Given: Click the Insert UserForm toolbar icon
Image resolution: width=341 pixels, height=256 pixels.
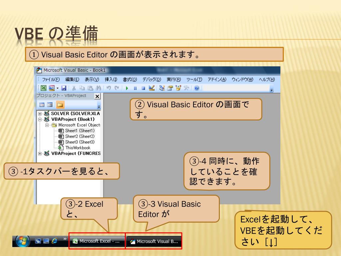Looking at the screenshot, I should [x=52, y=88].
